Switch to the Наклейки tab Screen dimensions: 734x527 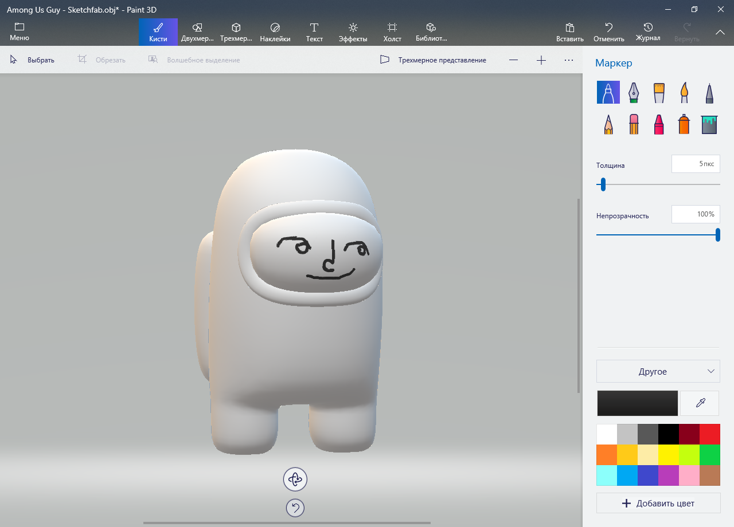coord(275,33)
